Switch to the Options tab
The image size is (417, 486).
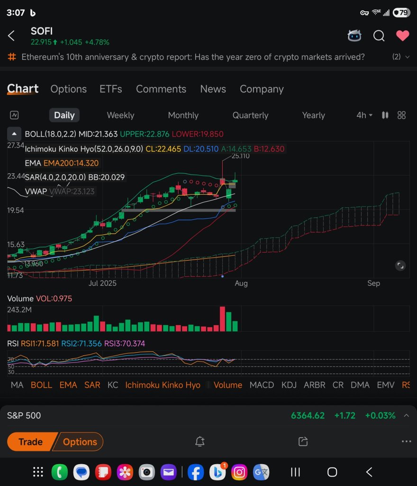coord(68,89)
